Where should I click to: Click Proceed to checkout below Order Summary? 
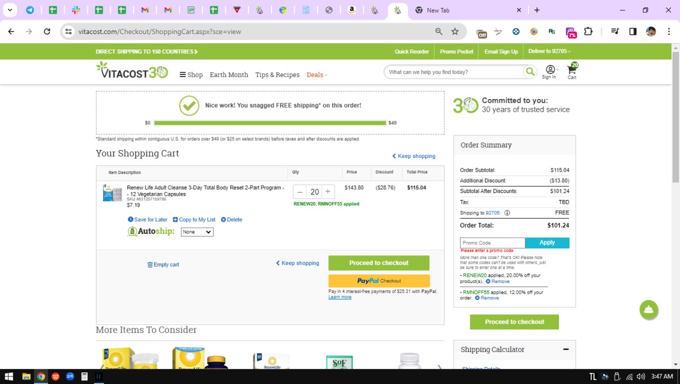click(x=514, y=322)
